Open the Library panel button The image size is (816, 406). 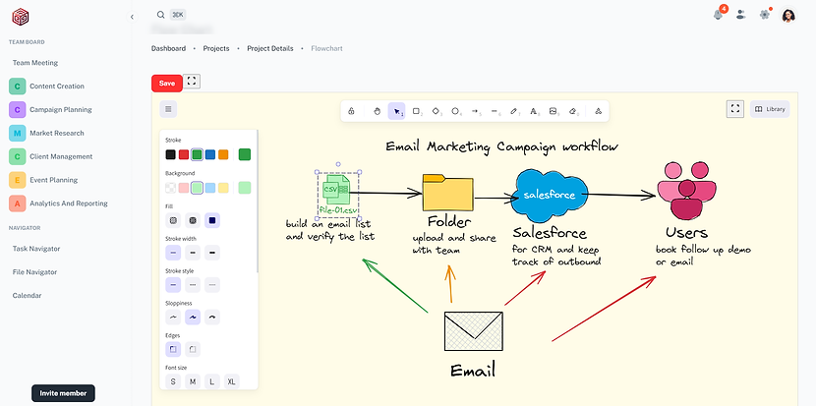[x=770, y=109]
